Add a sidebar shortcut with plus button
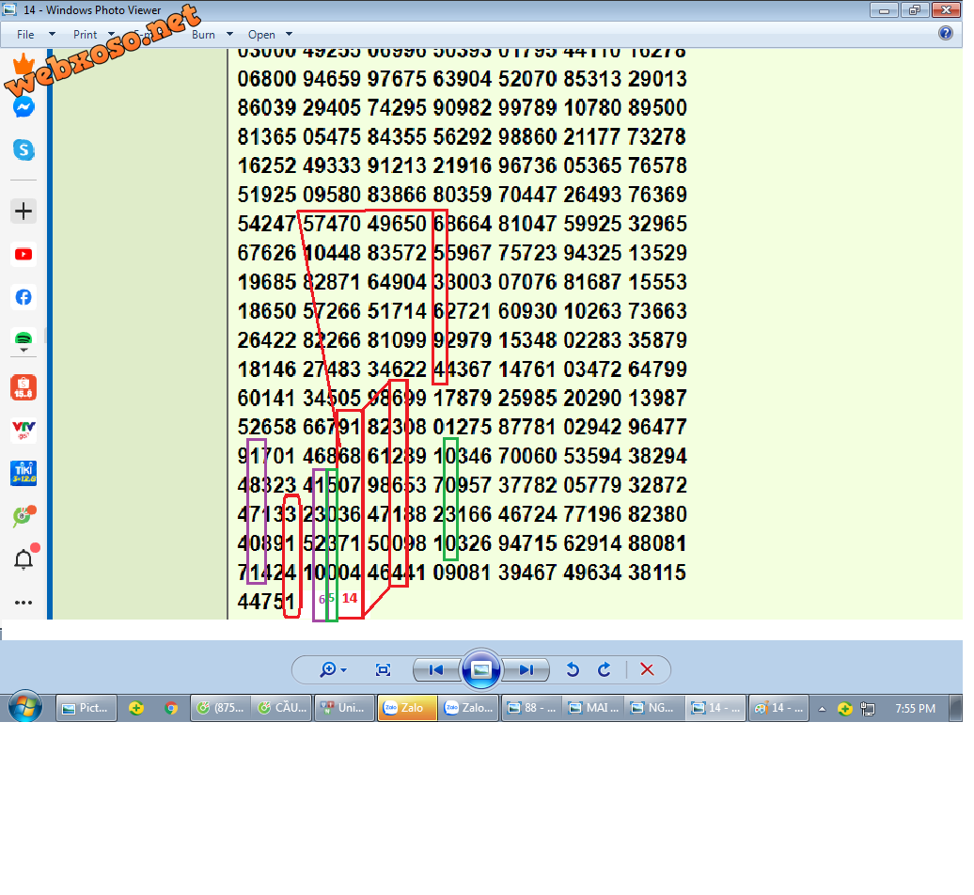The width and height of the screenshot is (974, 895). click(x=24, y=212)
